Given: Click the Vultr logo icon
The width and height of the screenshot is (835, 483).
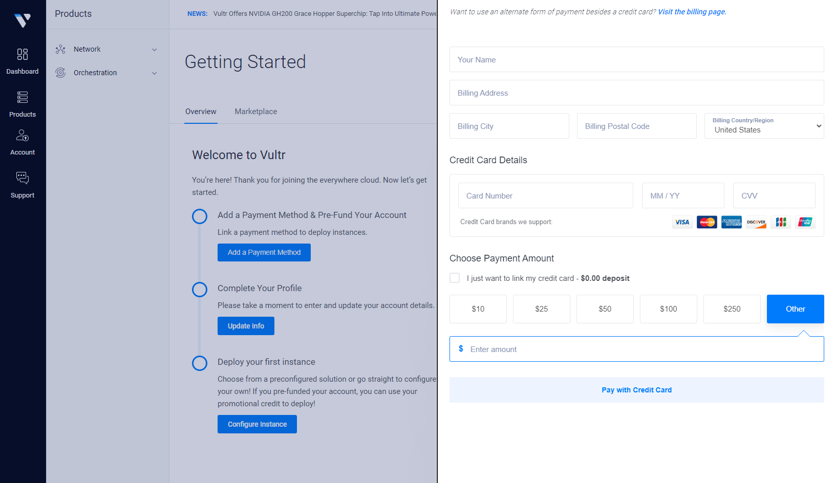Looking at the screenshot, I should click(x=23, y=20).
